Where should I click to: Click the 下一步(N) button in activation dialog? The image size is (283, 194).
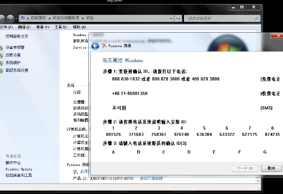245,168
